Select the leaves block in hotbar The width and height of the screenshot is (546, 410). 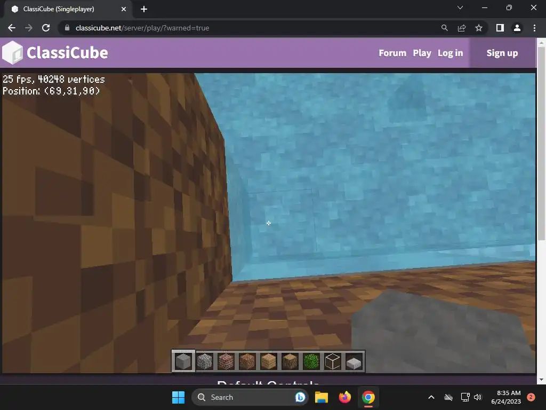(311, 361)
